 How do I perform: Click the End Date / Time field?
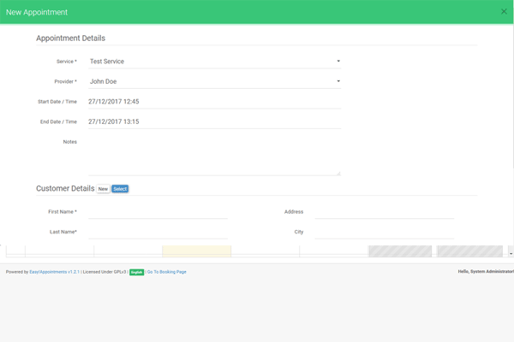(x=214, y=122)
